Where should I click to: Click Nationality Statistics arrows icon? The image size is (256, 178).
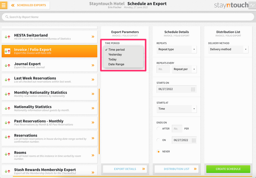coord(8,108)
